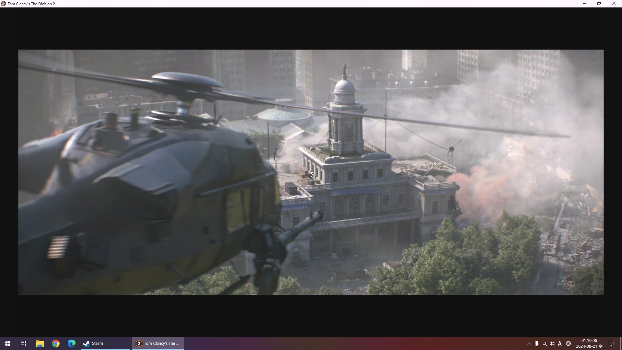Open the Windows Start menu
This screenshot has width=622, height=350.
coord(8,344)
